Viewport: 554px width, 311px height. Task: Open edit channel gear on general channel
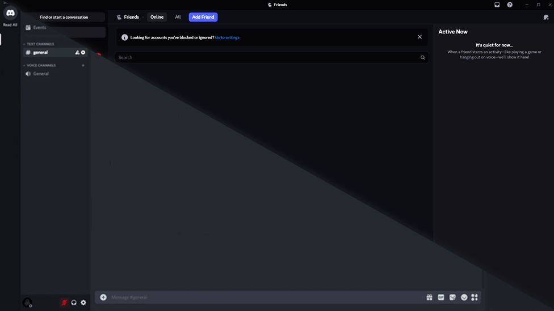[x=83, y=53]
